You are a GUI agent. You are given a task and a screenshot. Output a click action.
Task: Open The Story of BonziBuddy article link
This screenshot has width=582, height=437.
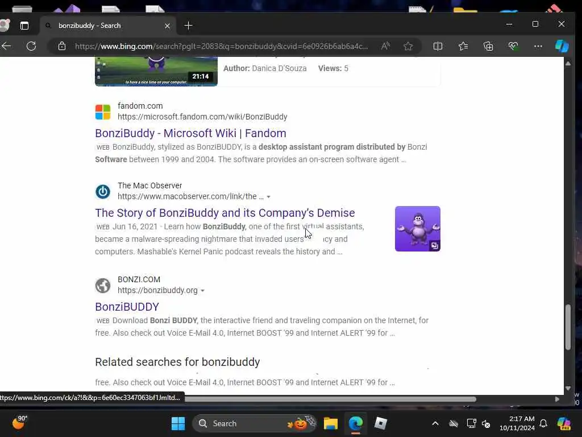[x=225, y=213]
